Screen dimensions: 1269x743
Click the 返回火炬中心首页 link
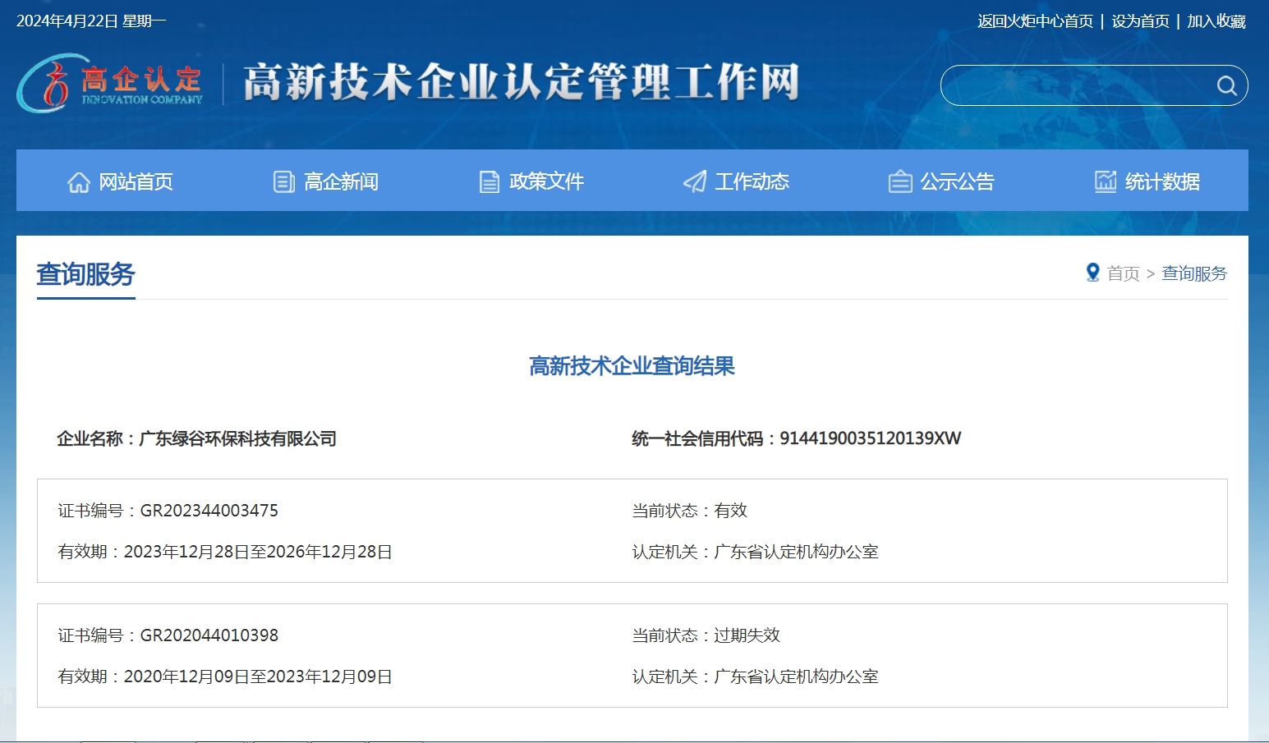point(1036,21)
